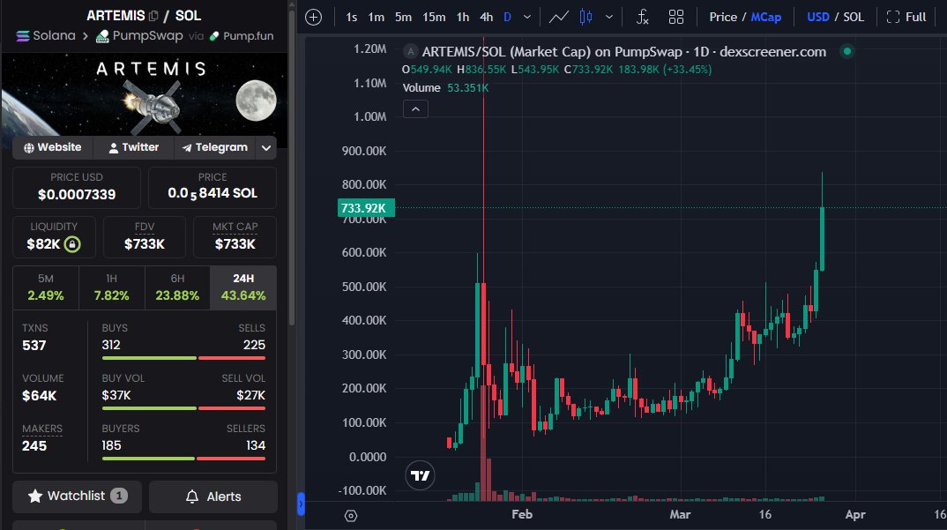The image size is (947, 530).
Task: Select the 1m timeframe
Action: (377, 17)
